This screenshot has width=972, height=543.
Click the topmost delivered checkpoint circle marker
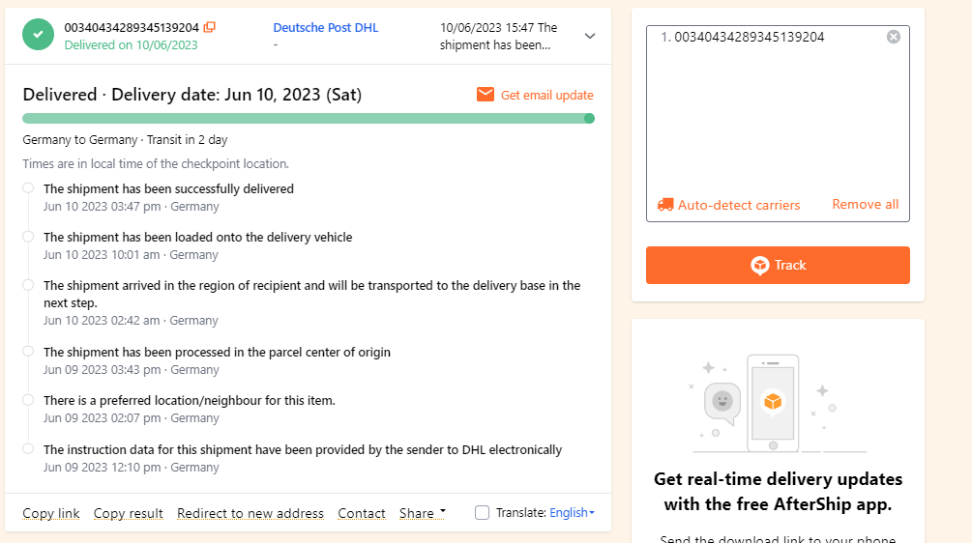(28, 188)
